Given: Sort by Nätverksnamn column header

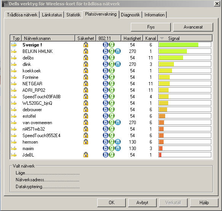Looking at the screenshot, I should (x=48, y=38).
